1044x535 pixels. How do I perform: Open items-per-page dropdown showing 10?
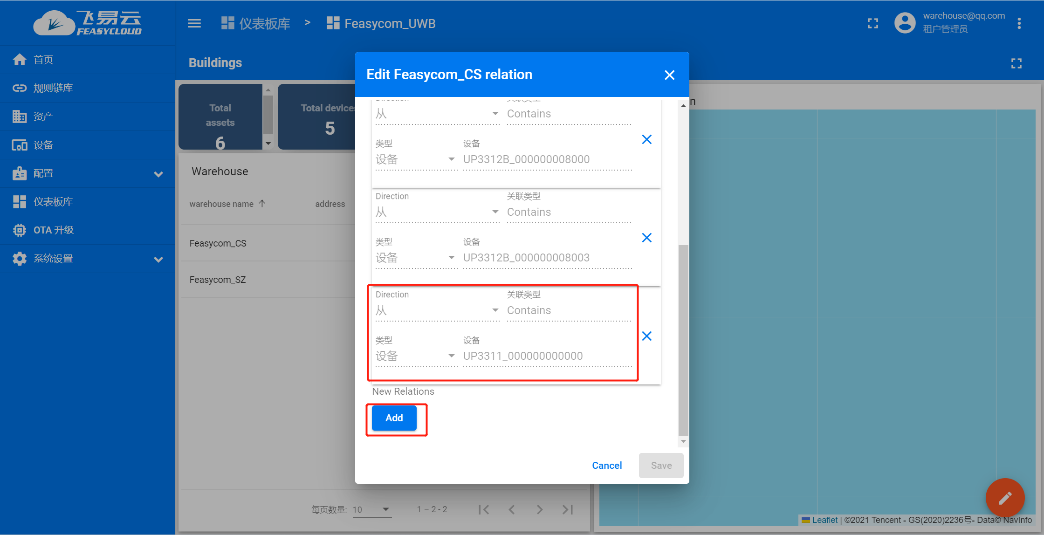[371, 509]
